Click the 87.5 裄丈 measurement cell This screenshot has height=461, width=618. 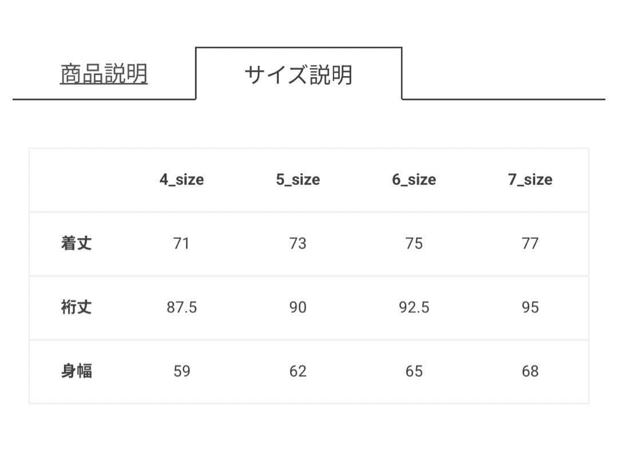click(181, 308)
